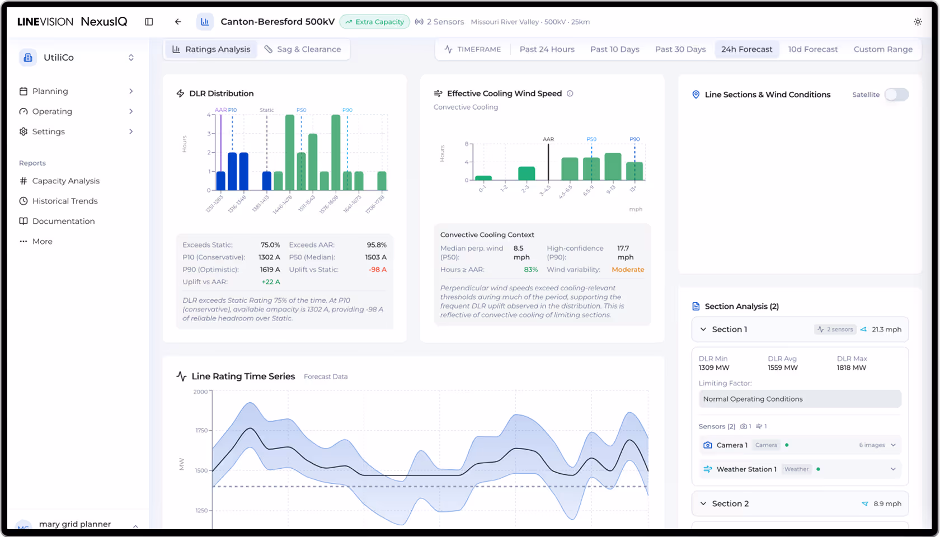Click the Section Analysis document icon
940x537 pixels.
696,307
